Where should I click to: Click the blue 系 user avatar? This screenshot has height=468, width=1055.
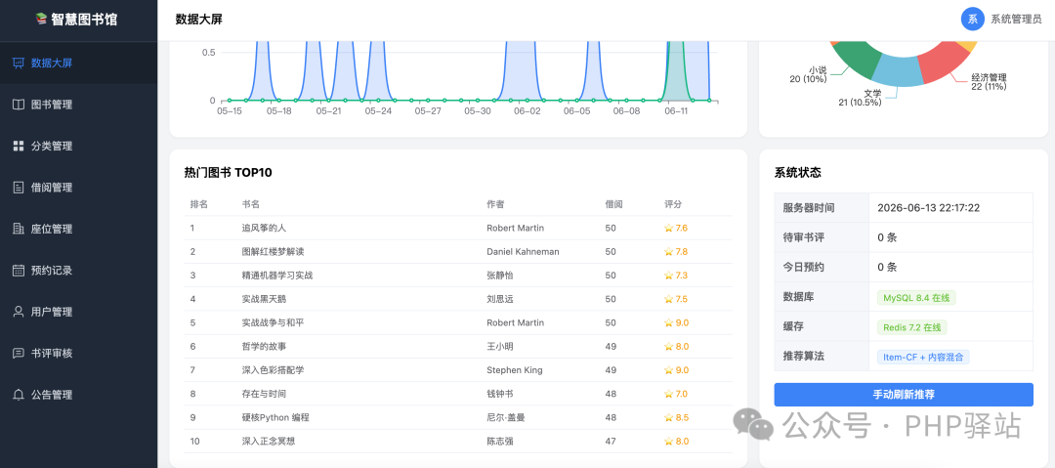click(972, 20)
